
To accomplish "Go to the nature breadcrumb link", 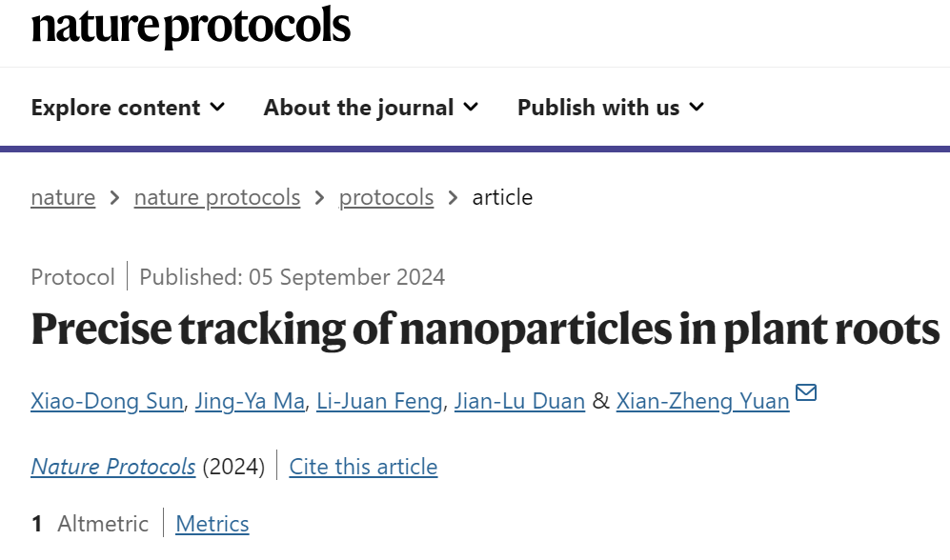I will coord(63,197).
